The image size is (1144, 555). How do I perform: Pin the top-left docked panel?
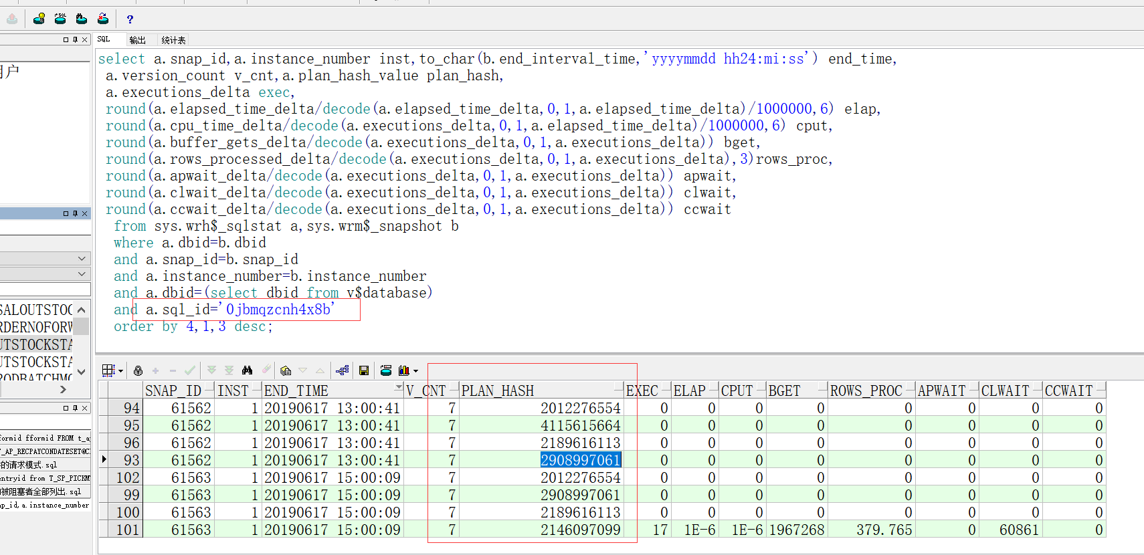pyautogui.click(x=75, y=39)
